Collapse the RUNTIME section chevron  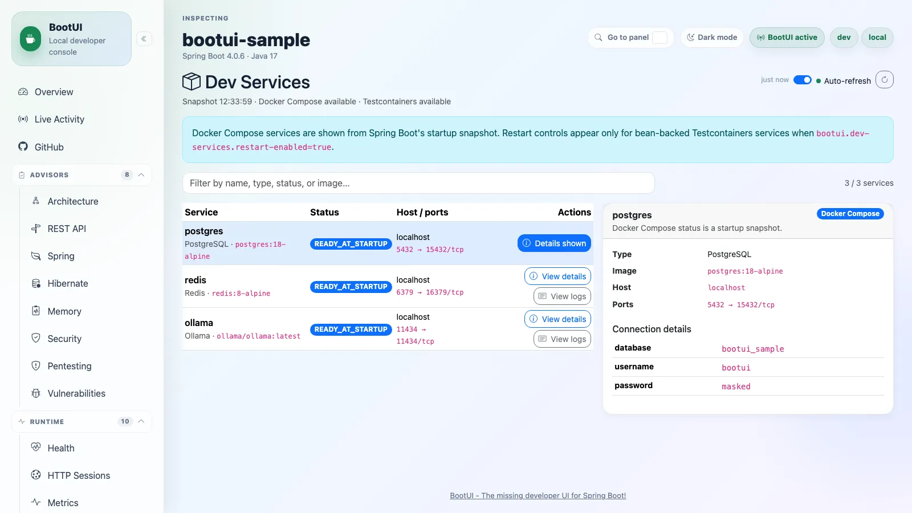tap(141, 421)
